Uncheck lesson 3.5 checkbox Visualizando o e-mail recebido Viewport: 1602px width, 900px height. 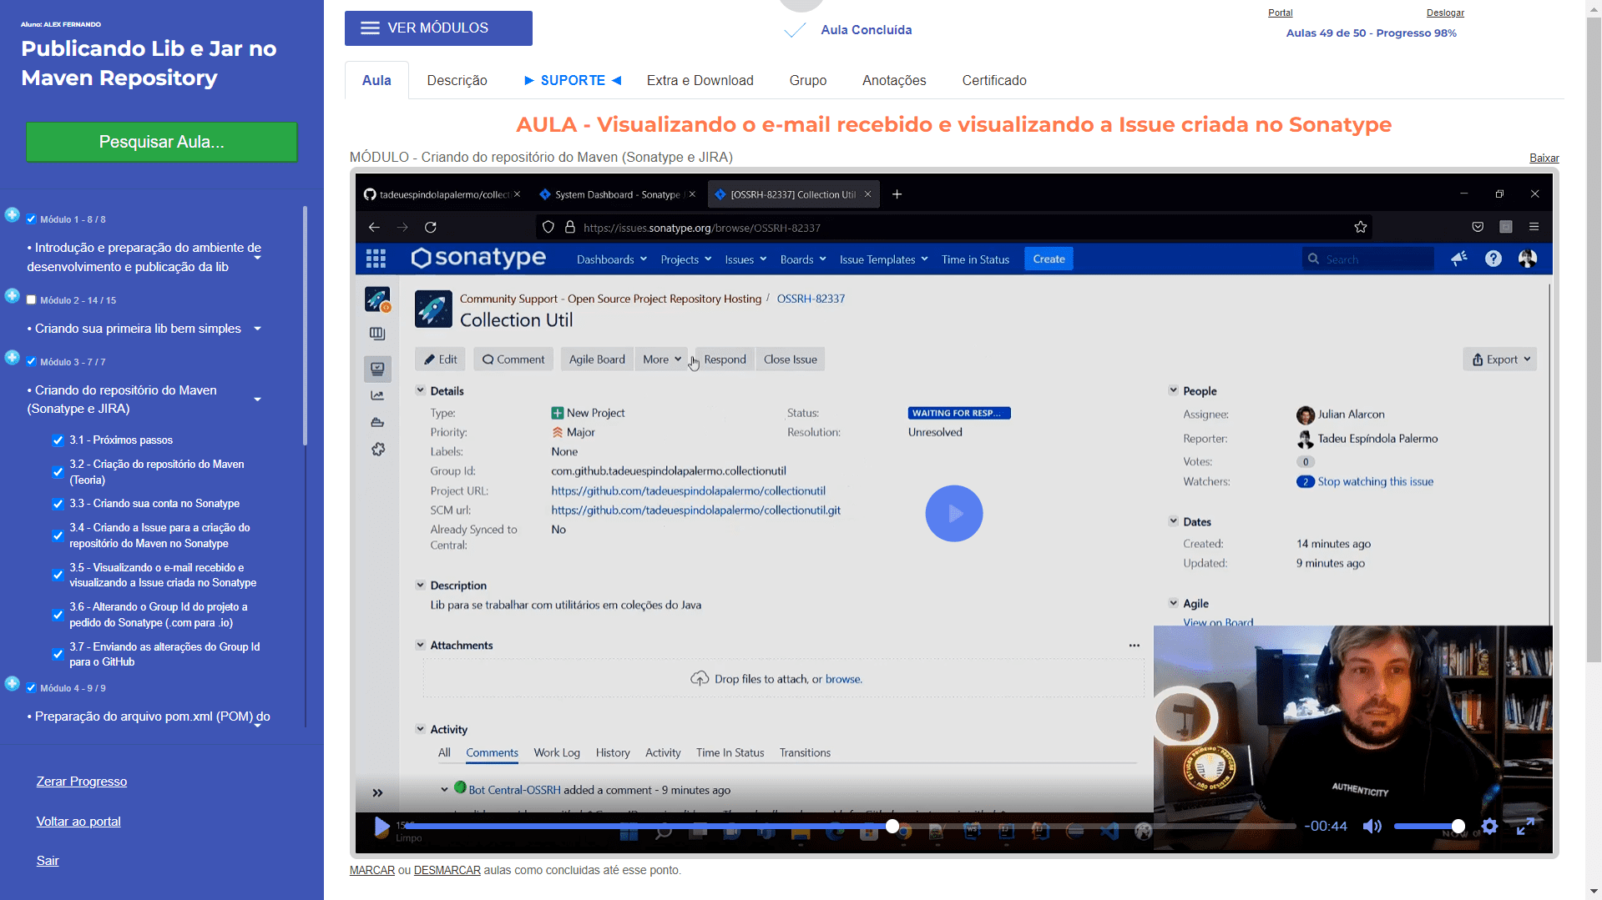pos(58,575)
